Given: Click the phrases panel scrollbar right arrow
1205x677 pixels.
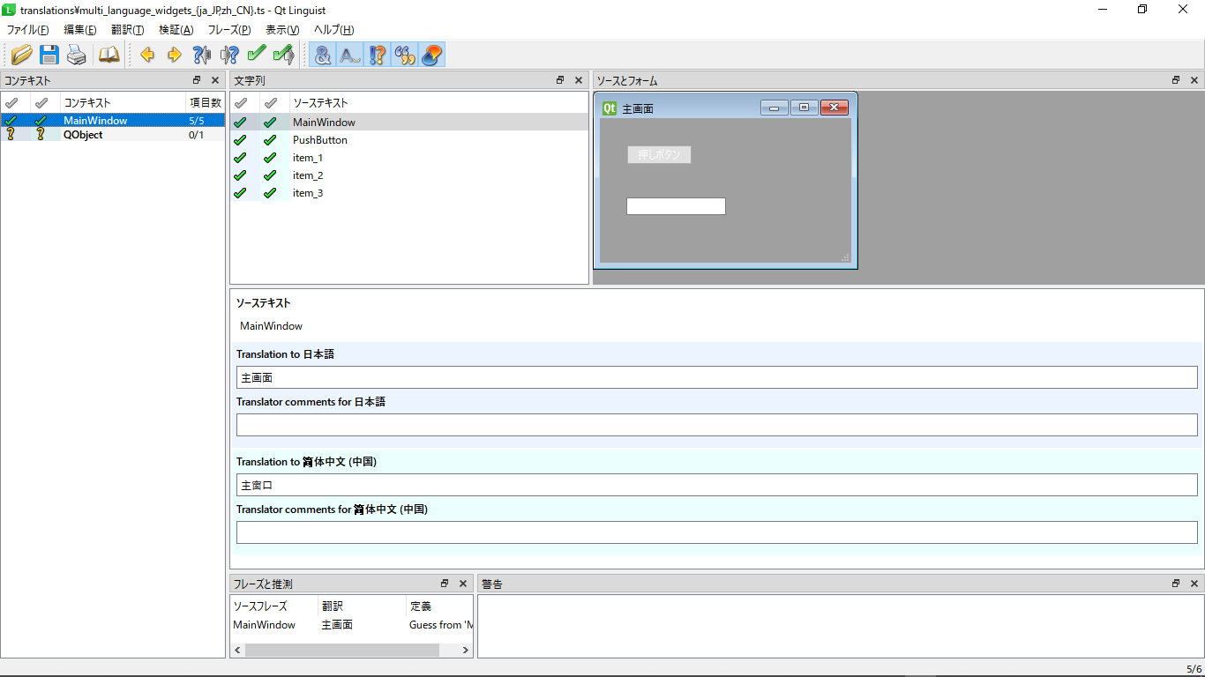Looking at the screenshot, I should click(467, 650).
